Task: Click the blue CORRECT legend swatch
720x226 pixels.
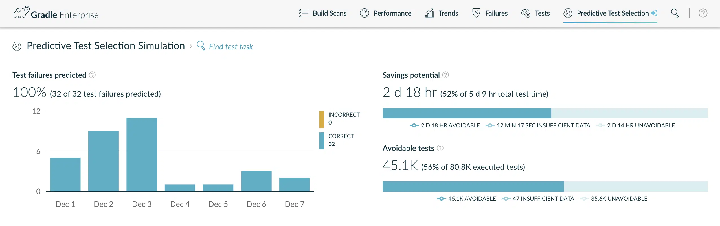Action: coord(322,141)
